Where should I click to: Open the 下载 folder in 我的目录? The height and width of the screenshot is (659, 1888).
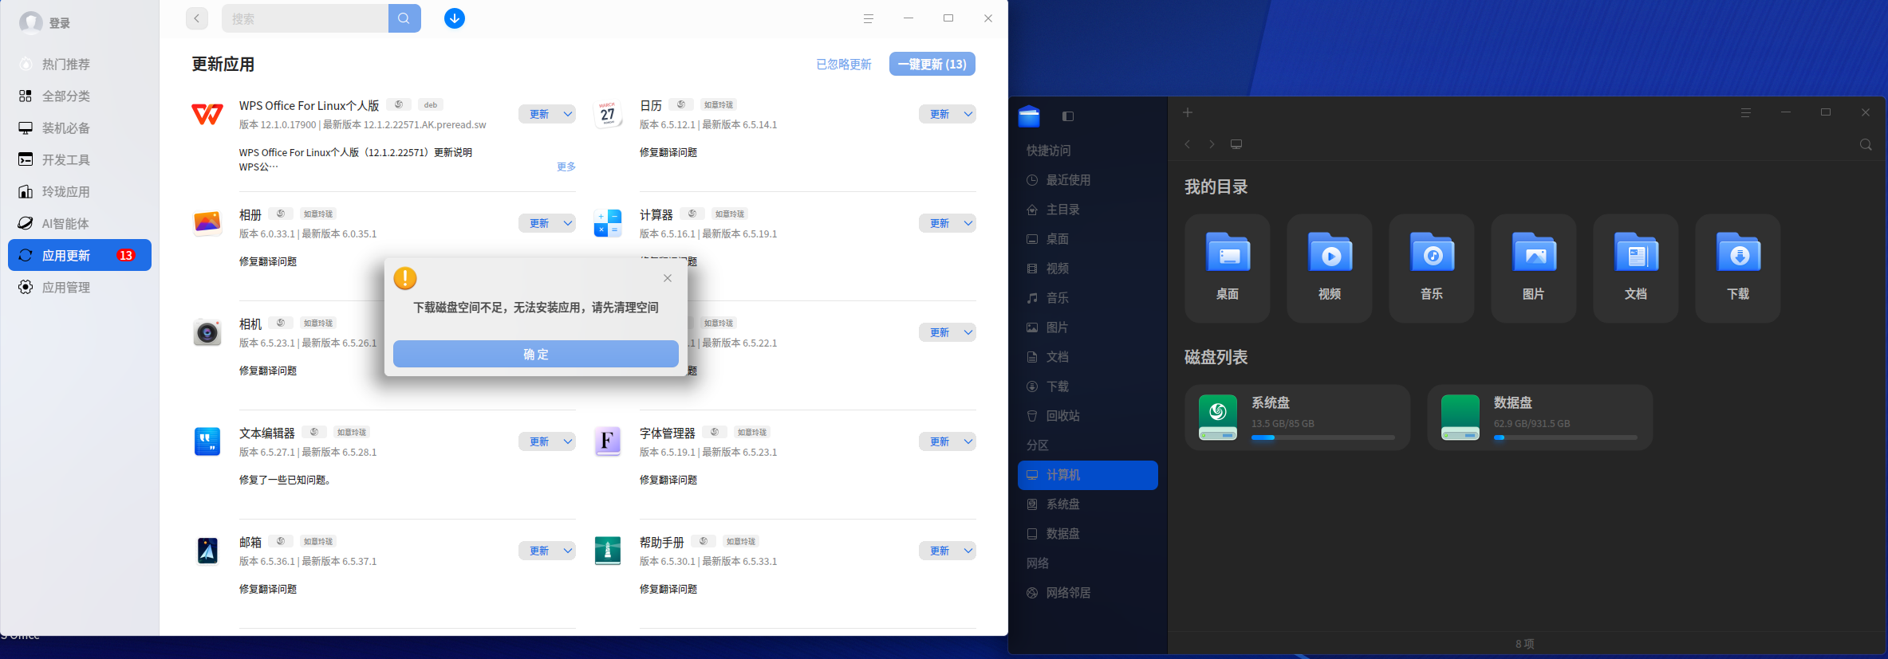coord(1738,268)
